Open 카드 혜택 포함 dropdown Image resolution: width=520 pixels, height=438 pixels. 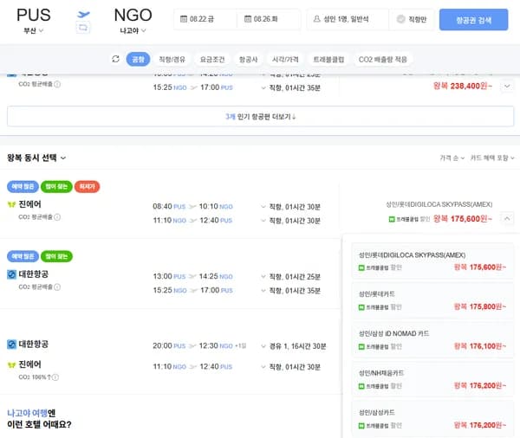point(491,158)
